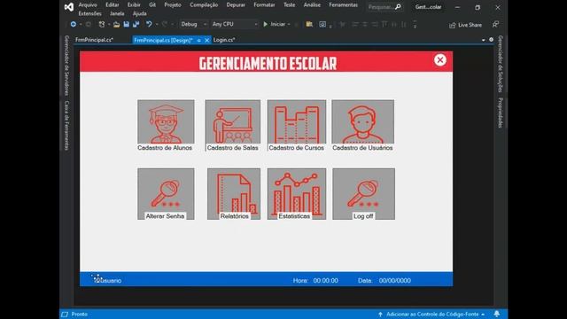The height and width of the screenshot is (319, 567).
Task: Open the Teste menu
Action: pyautogui.click(x=289, y=5)
